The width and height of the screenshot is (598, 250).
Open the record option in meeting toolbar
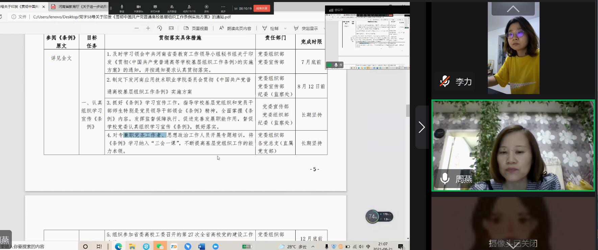[206, 8]
